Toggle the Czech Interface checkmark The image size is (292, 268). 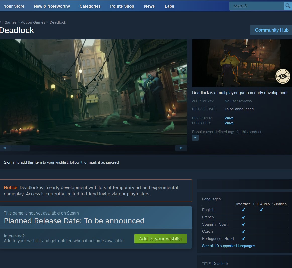(243, 231)
